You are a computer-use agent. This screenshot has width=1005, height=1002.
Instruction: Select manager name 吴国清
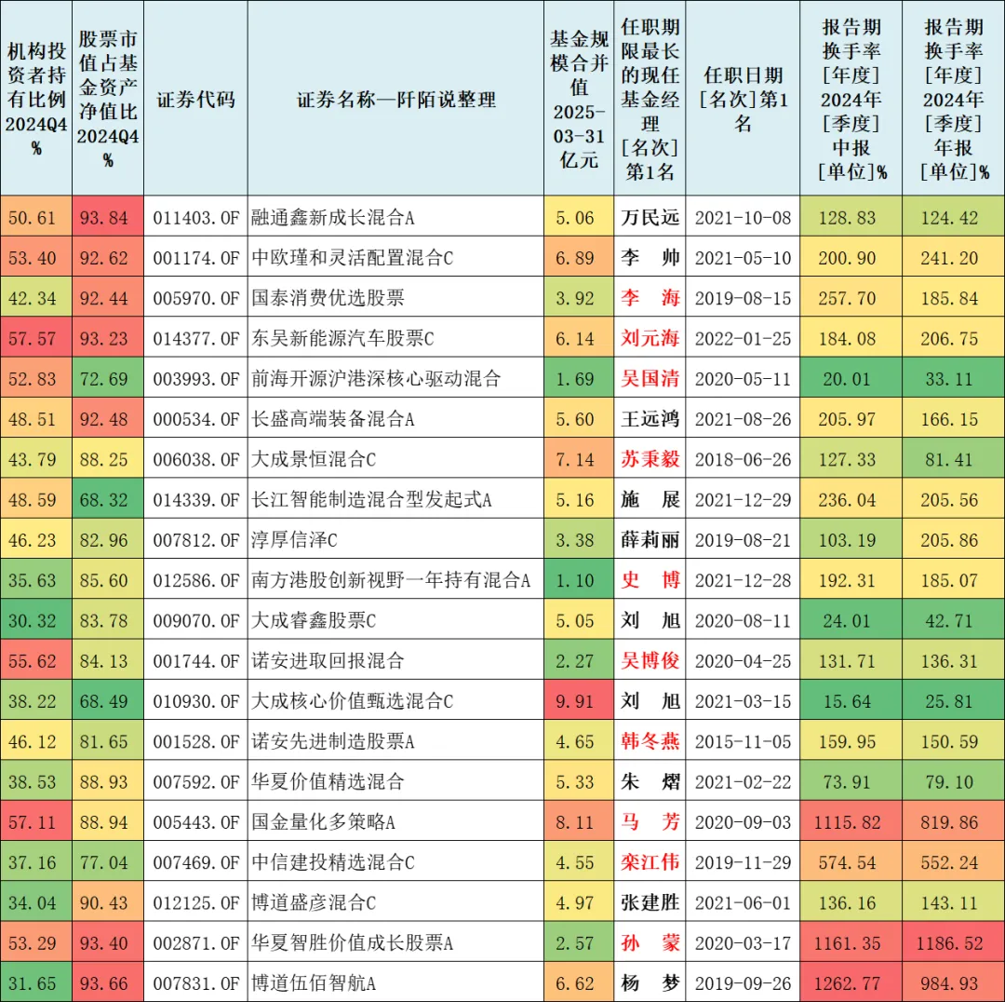pyautogui.click(x=650, y=379)
